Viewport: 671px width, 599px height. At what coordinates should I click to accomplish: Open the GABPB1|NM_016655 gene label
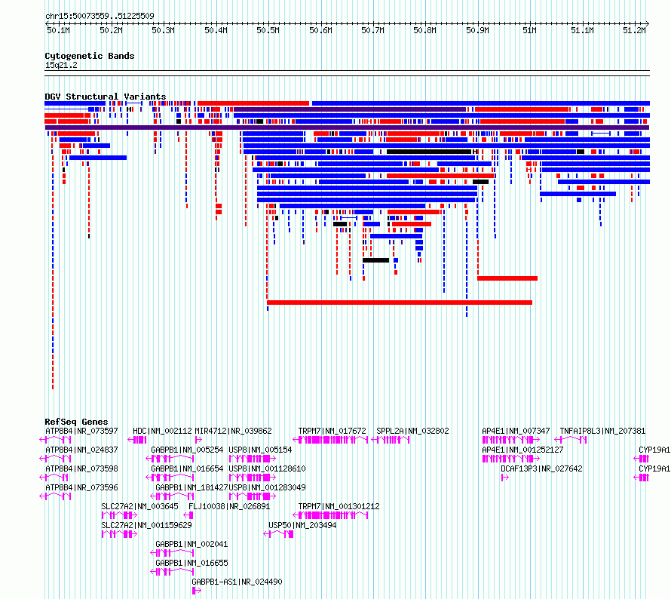pyautogui.click(x=191, y=563)
